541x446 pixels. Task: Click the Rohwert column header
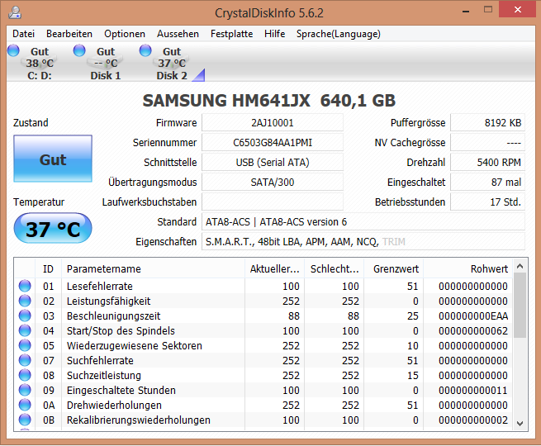468,268
